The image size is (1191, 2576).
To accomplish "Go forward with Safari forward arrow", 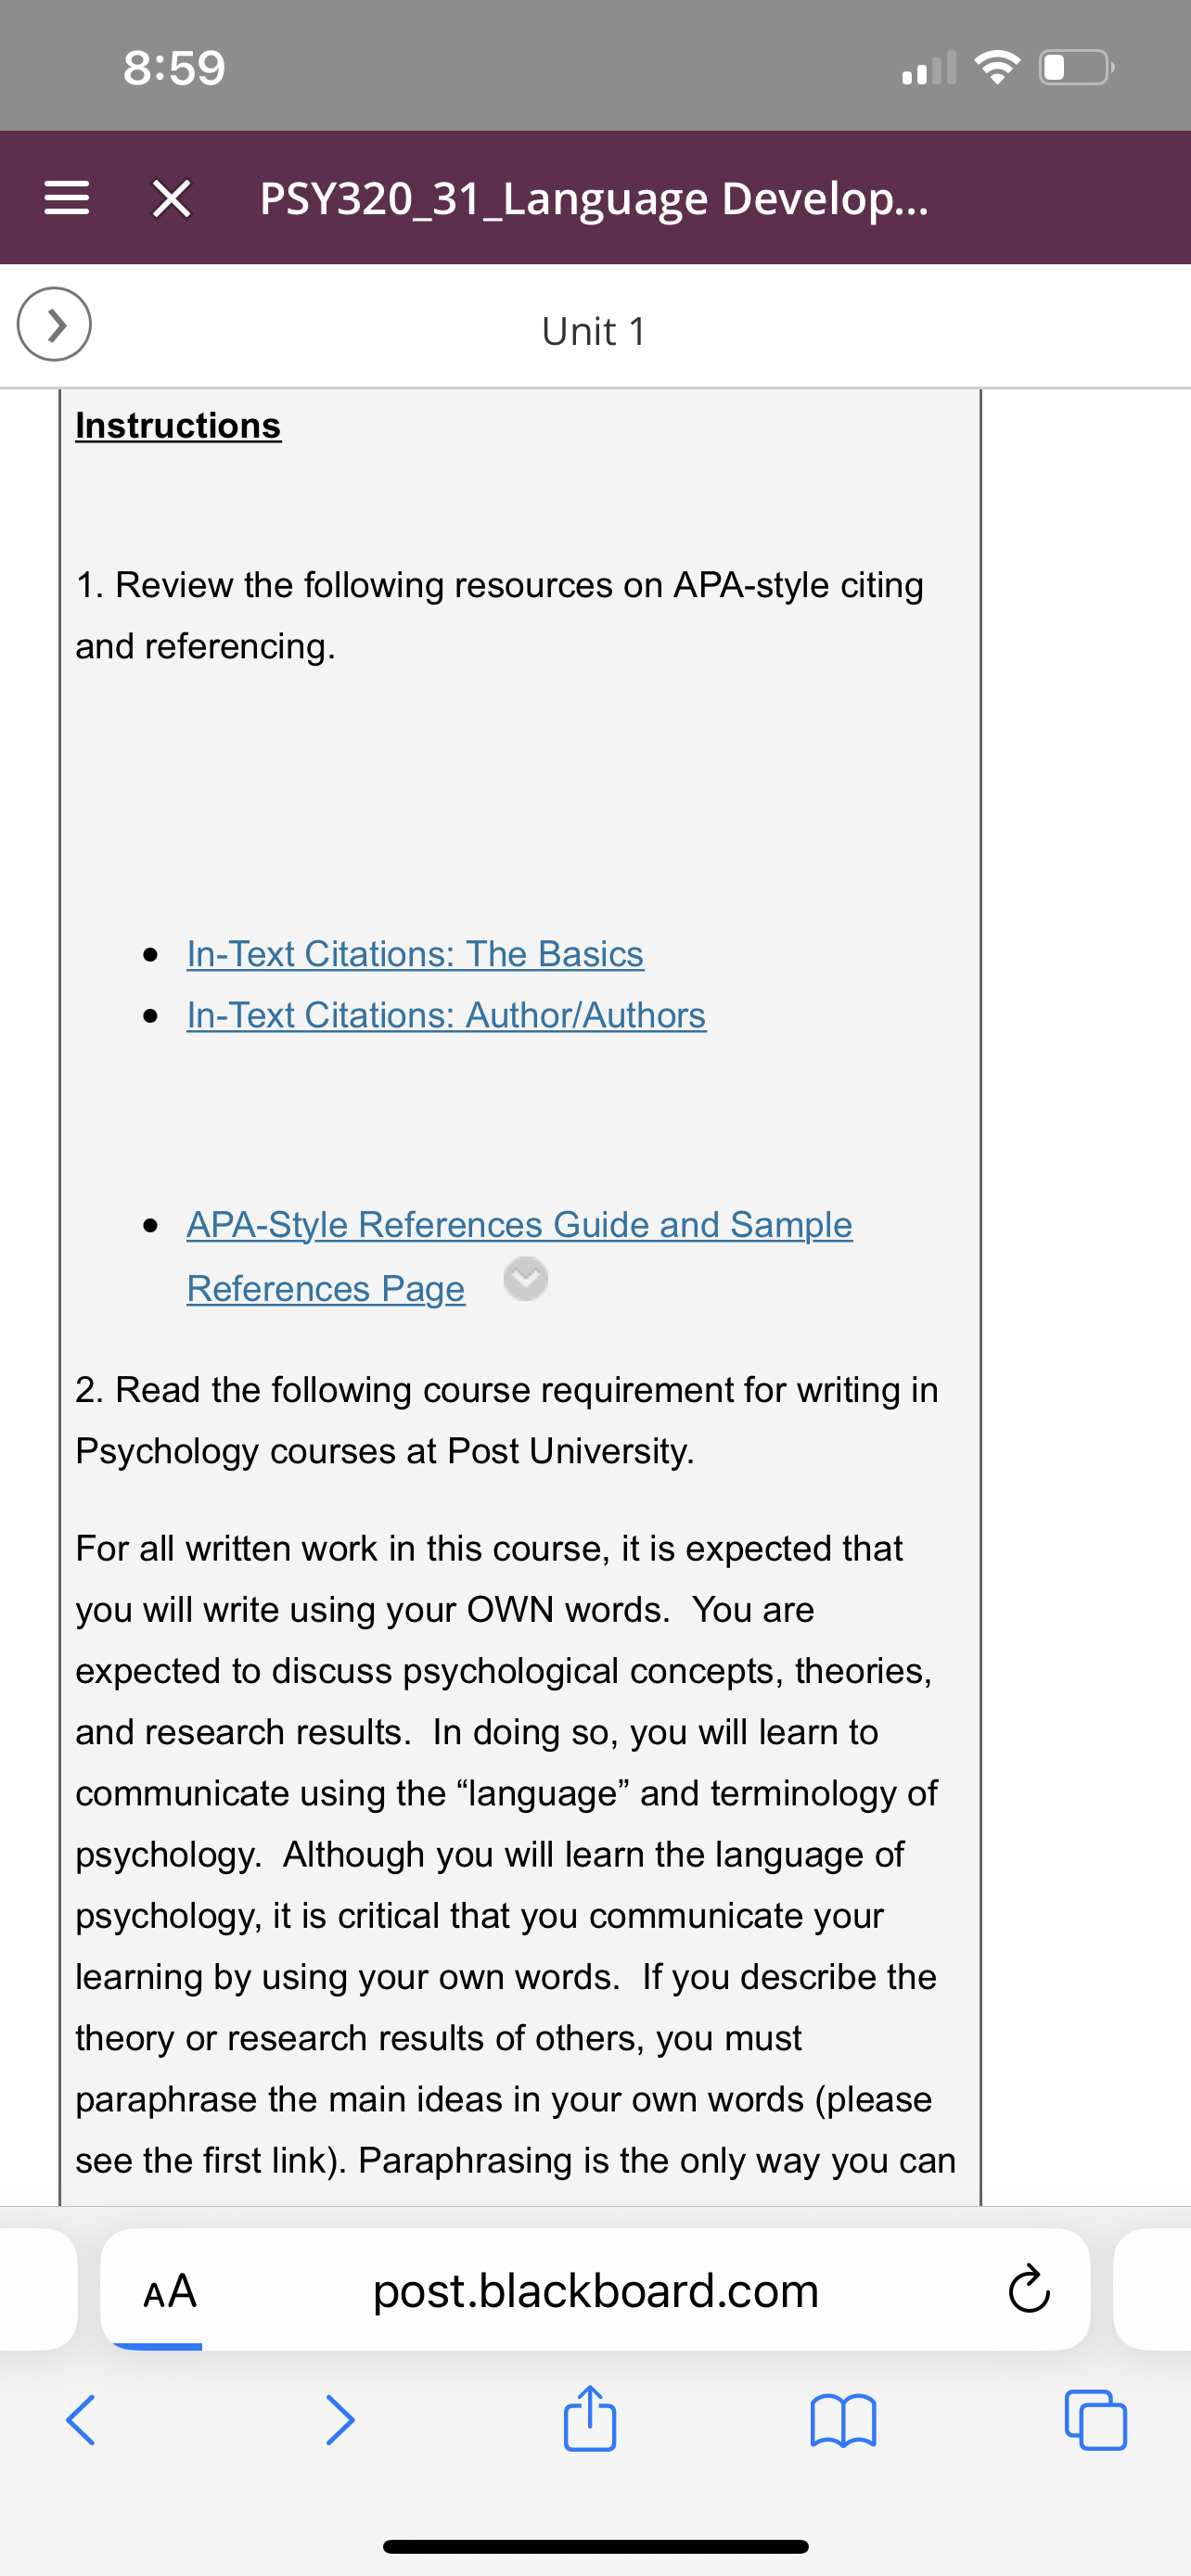I will (340, 2420).
